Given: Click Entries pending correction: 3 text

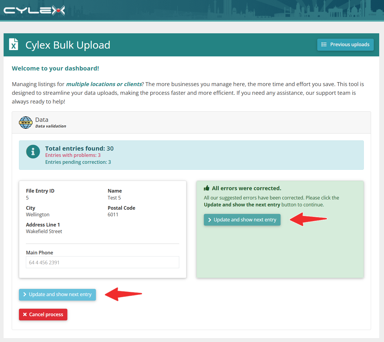Looking at the screenshot, I should (78, 162).
